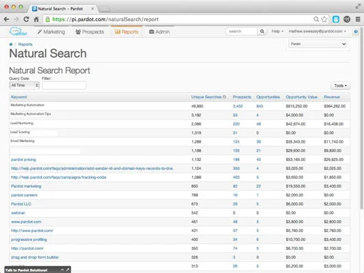Go to browser home icon
The image size is (364, 273).
36,19
